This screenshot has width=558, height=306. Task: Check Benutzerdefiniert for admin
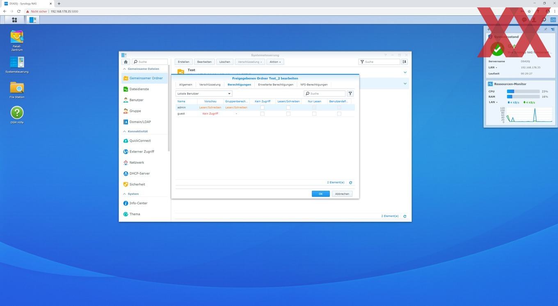pos(339,107)
